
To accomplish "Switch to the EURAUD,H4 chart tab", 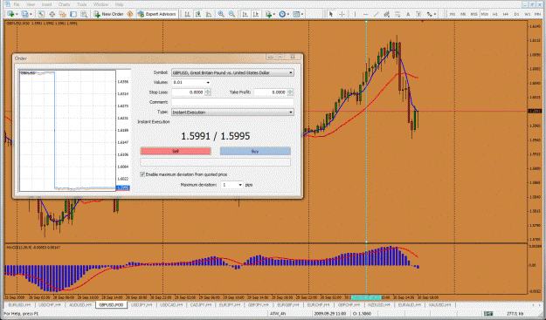I will 409,304.
